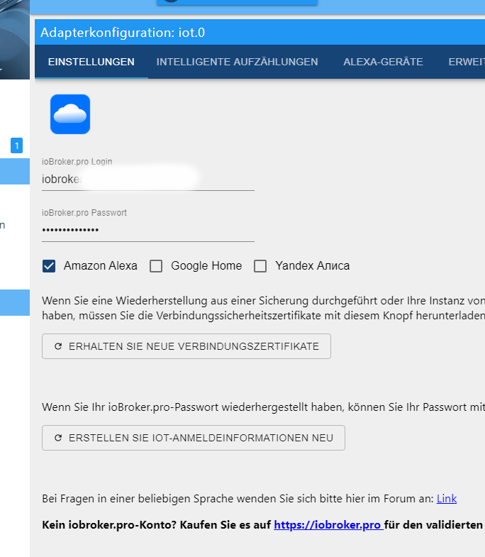
Task: Open the https://iobroker.pro link
Action: click(328, 524)
